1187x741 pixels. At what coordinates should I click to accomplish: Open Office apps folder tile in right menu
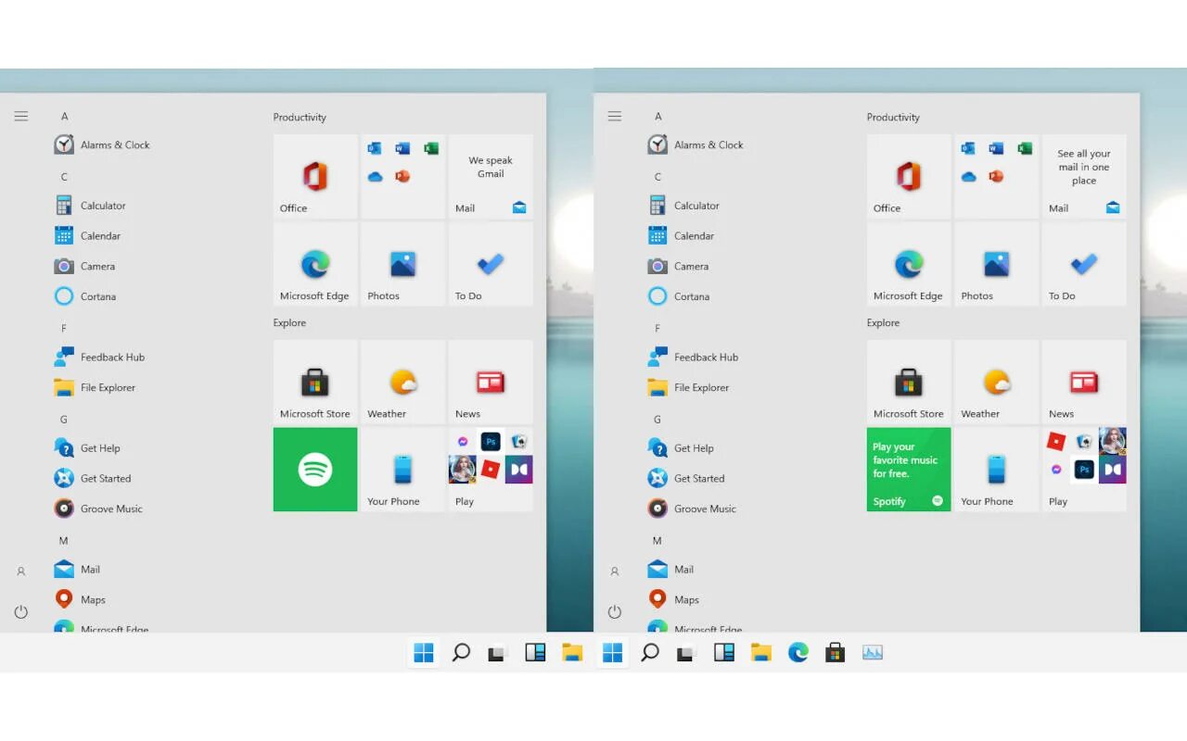pos(996,176)
